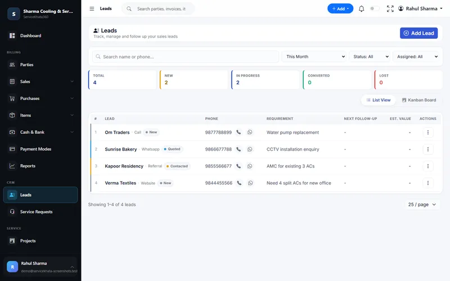This screenshot has width=450, height=281.
Task: Open Service Requests page
Action: [x=40, y=212]
